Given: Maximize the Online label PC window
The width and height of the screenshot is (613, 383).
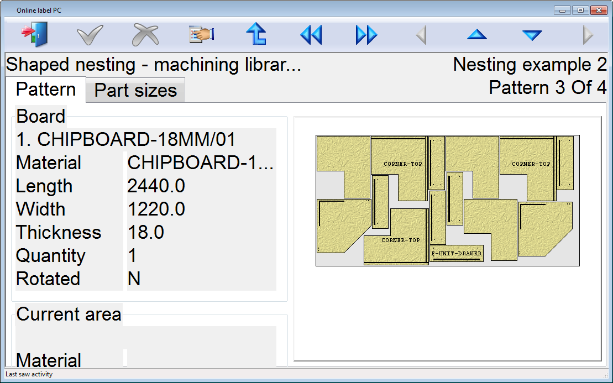Looking at the screenshot, I should tap(580, 10).
